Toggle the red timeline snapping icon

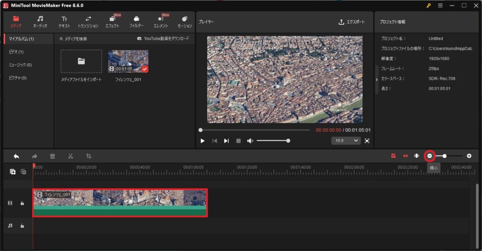pyautogui.click(x=394, y=156)
